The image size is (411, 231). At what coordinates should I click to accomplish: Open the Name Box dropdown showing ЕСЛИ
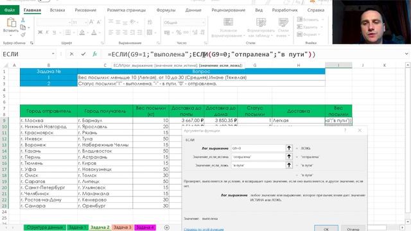tap(53, 54)
